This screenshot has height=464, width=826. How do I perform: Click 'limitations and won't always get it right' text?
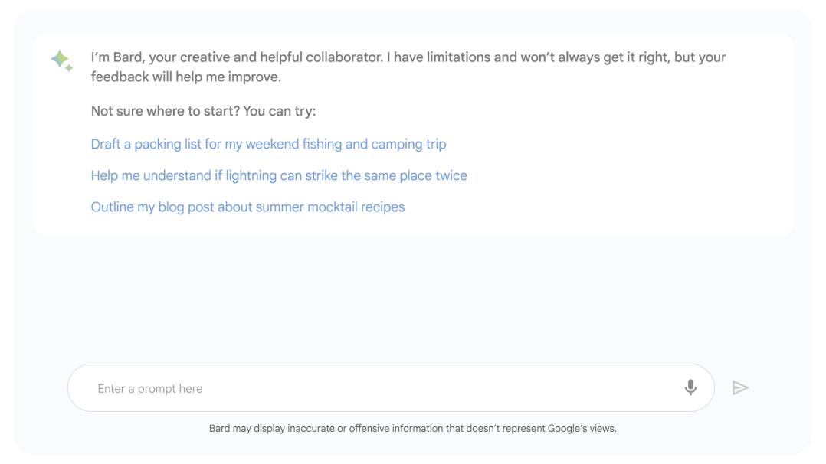coord(547,57)
